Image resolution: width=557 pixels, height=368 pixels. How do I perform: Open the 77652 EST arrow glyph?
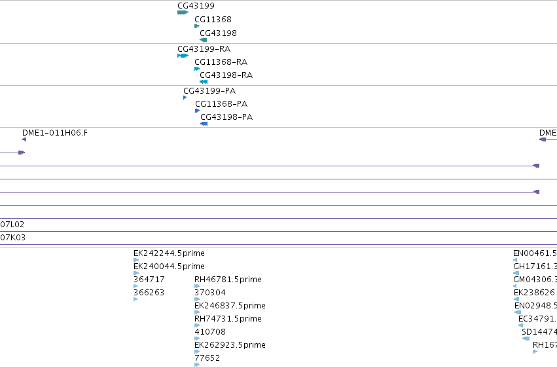pos(197,365)
